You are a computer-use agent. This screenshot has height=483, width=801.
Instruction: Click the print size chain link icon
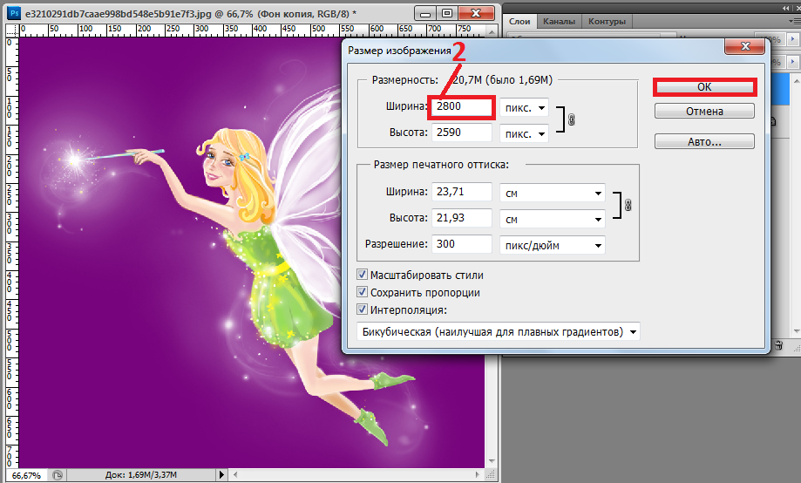628,206
